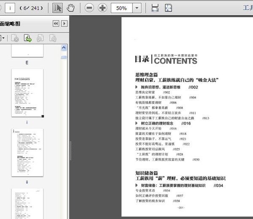Click the insert page icon with green arrow

coord(28,38)
